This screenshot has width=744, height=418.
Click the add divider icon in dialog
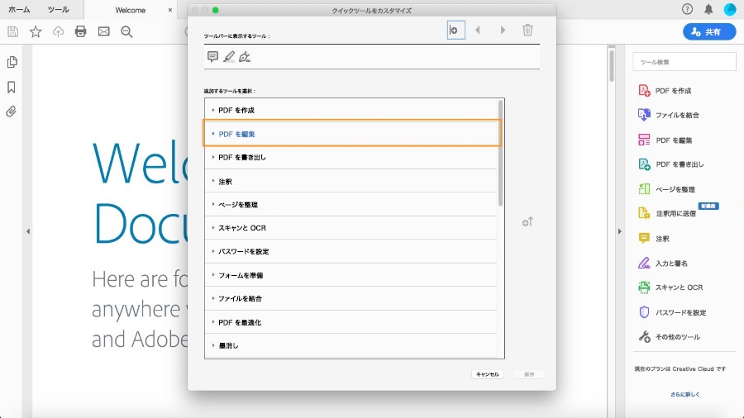pos(455,31)
